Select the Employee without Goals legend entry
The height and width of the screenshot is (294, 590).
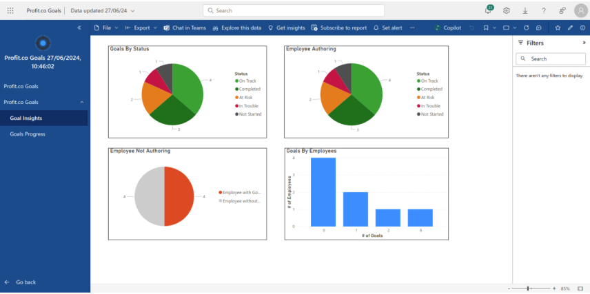[x=240, y=201]
